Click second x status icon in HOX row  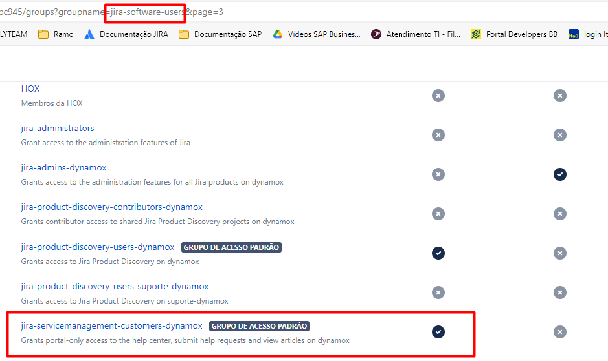point(560,96)
